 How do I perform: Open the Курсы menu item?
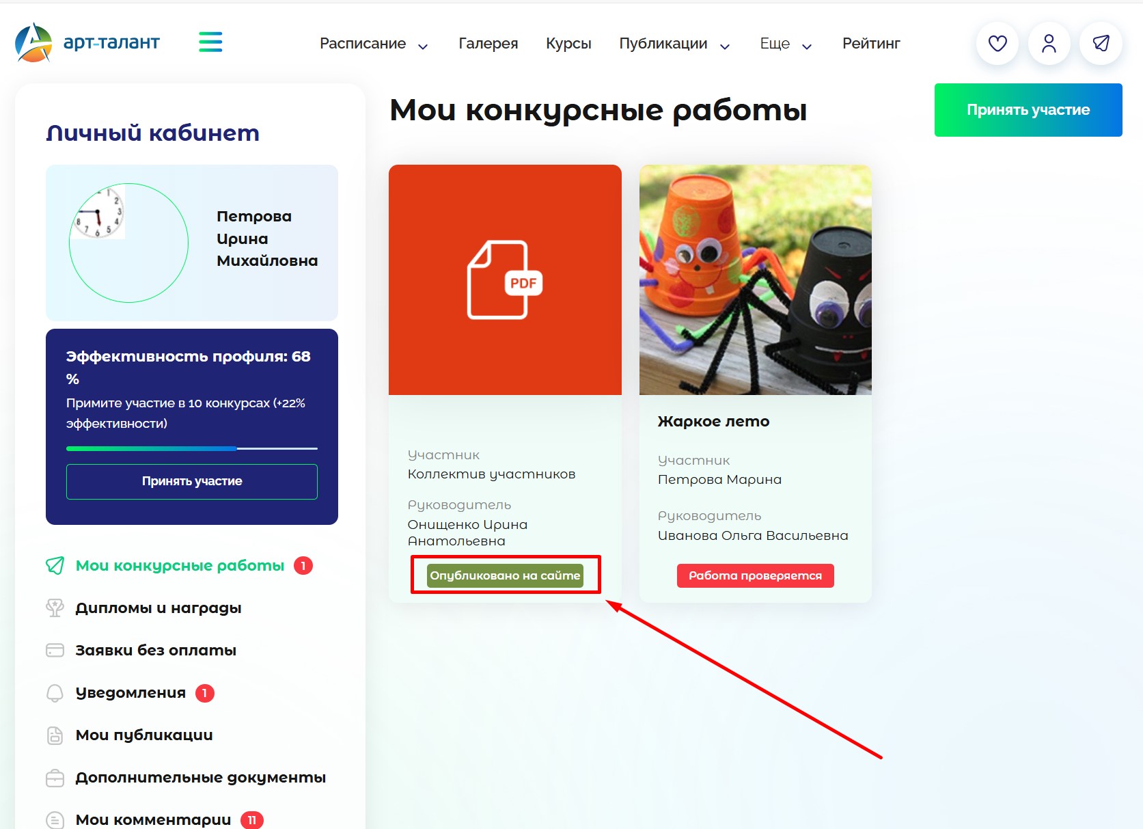pyautogui.click(x=568, y=44)
